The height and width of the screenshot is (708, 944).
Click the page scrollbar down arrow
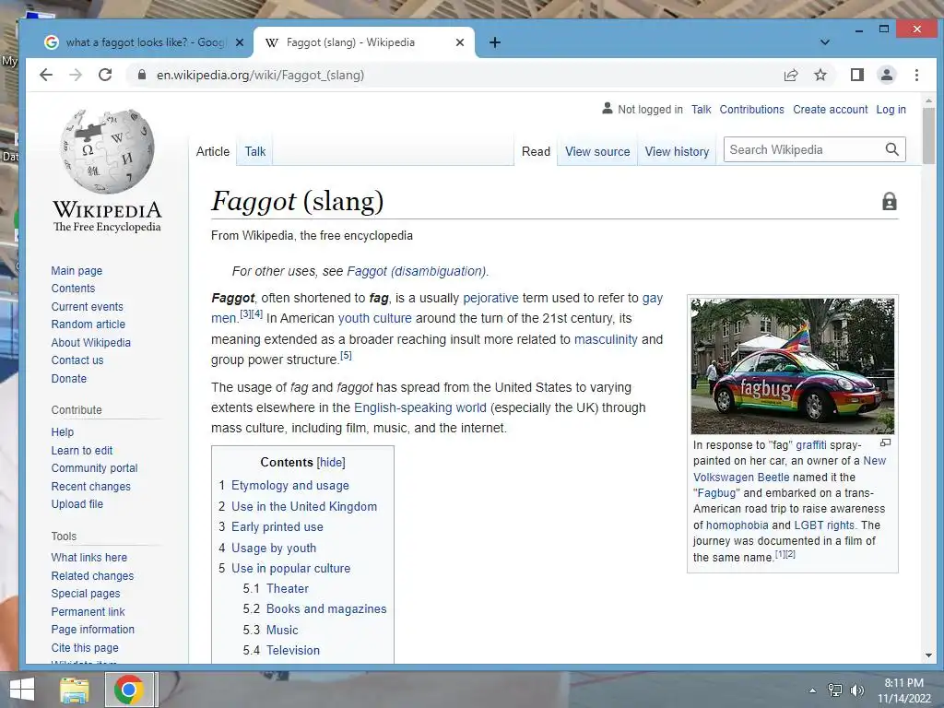click(928, 655)
